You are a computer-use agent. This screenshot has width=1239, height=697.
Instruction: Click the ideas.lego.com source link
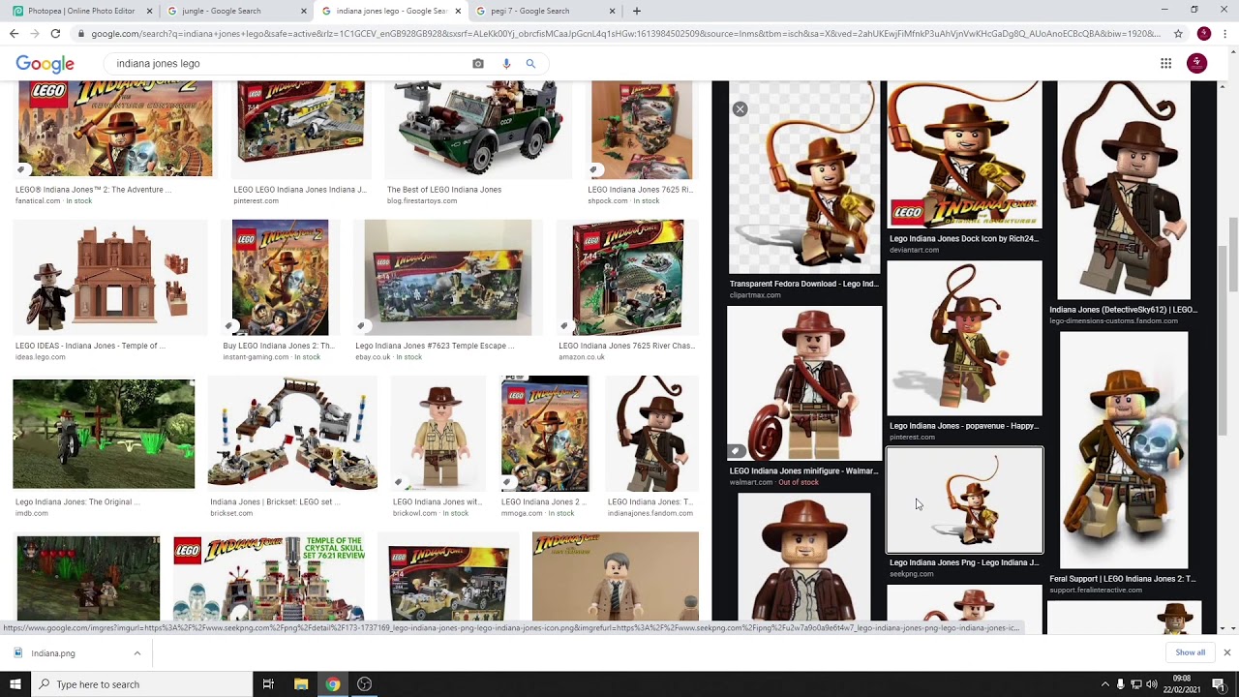(41, 357)
